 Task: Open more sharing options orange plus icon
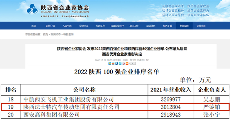(x=127, y=63)
